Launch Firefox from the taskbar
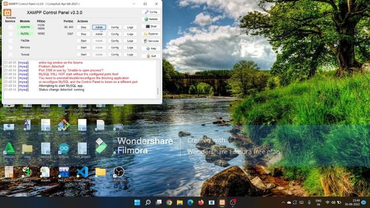 pos(201,202)
